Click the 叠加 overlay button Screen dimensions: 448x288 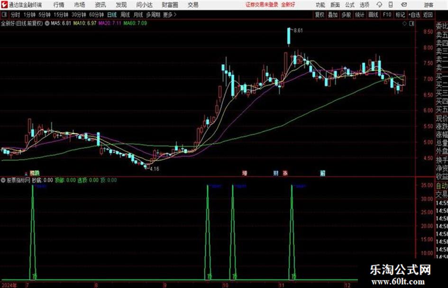(333, 15)
